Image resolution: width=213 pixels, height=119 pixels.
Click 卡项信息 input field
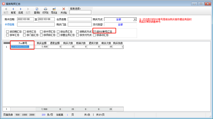coord(36,24)
